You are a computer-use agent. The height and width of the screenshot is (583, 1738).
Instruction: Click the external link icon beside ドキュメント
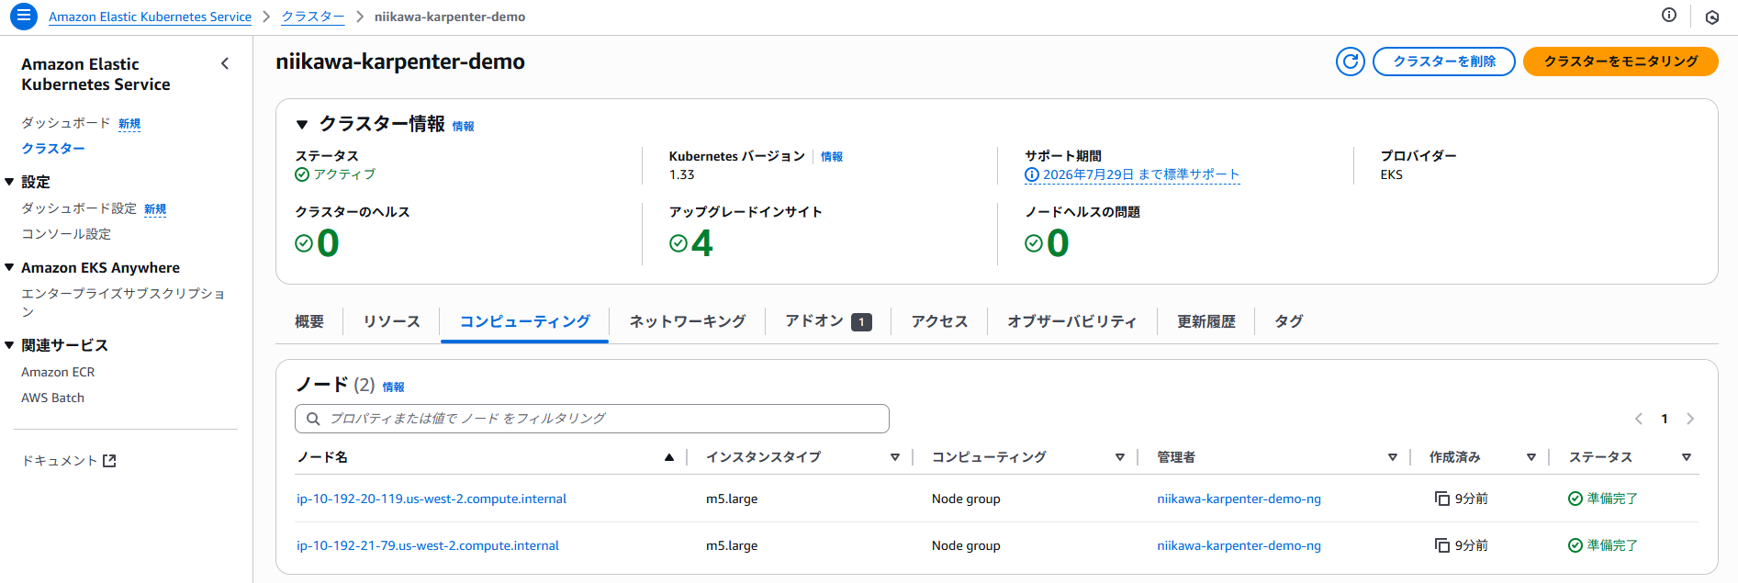[x=109, y=461]
